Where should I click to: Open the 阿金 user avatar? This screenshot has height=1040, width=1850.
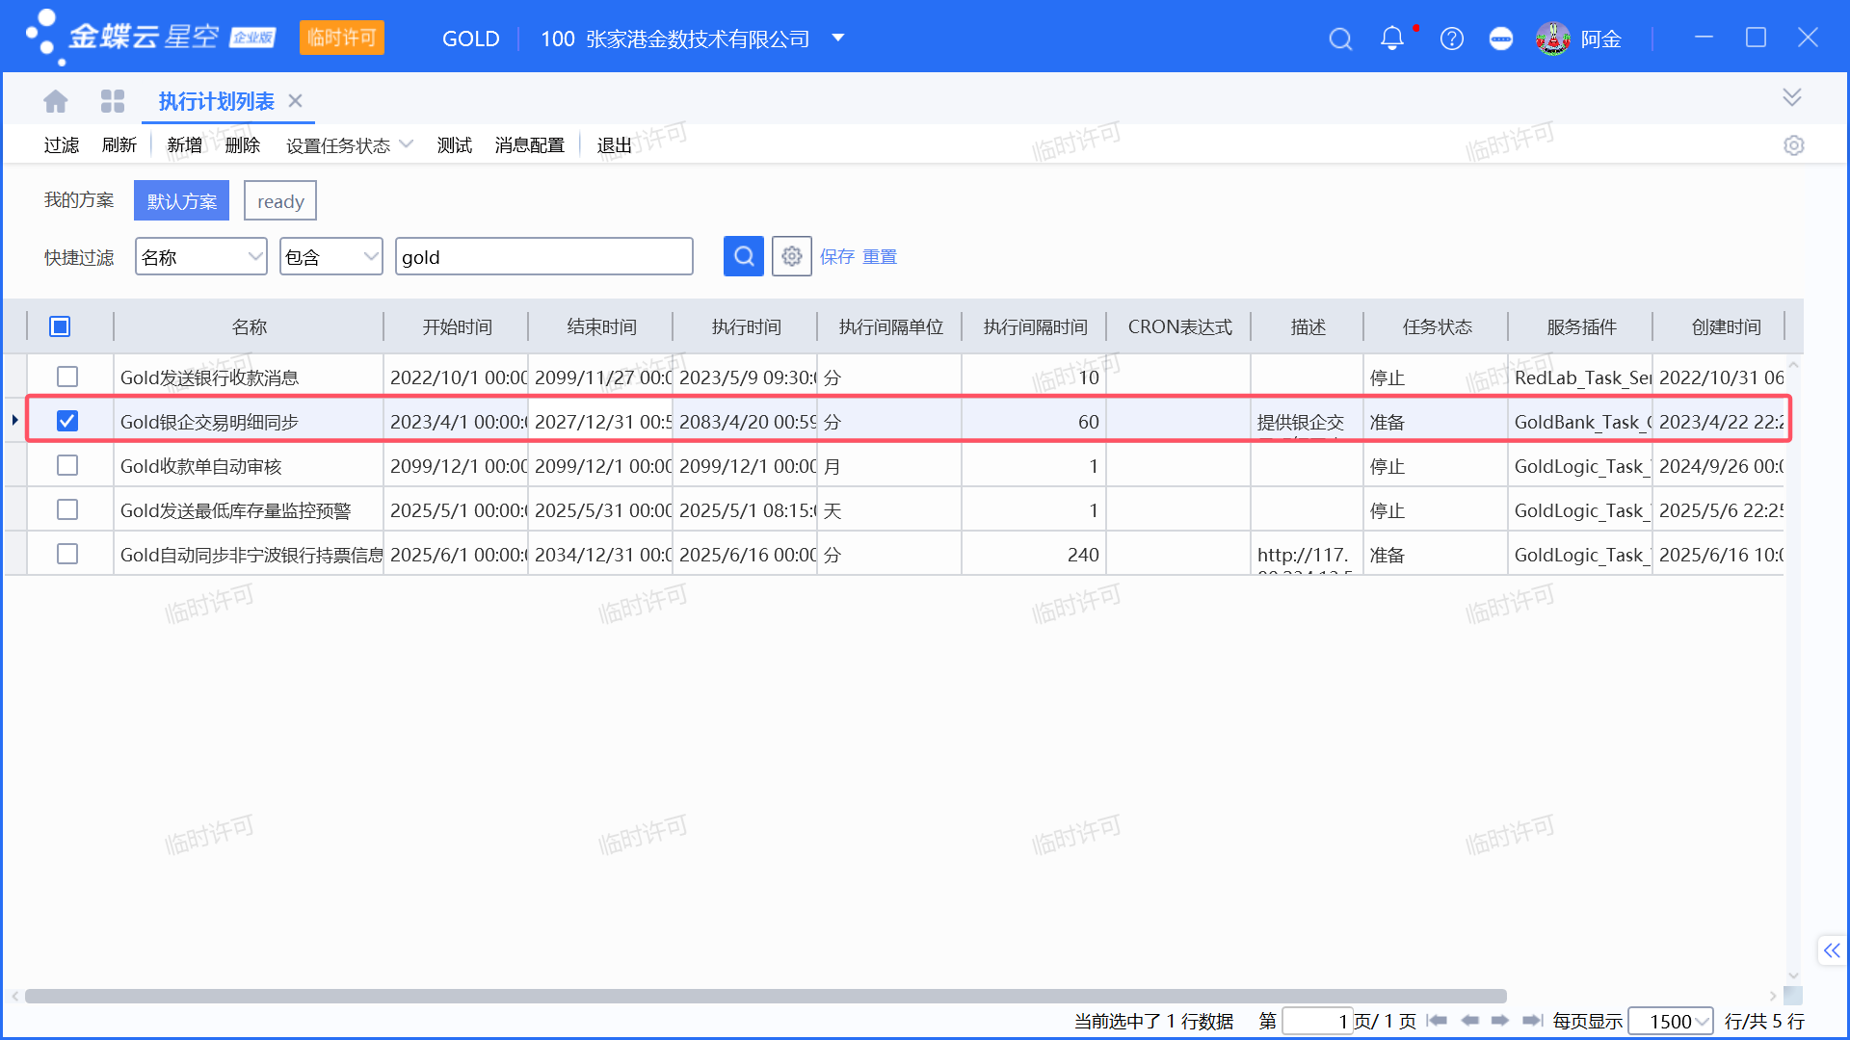[x=1553, y=39]
